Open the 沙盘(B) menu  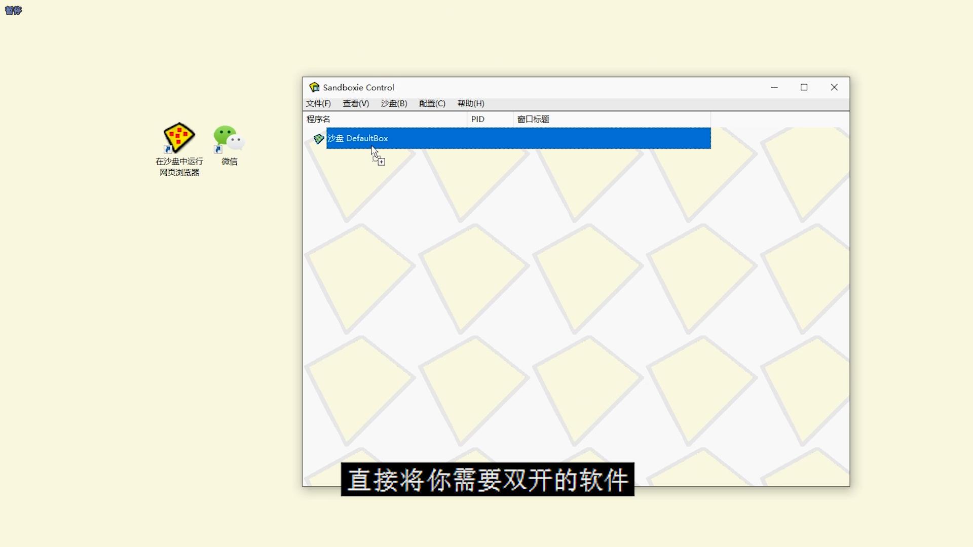click(394, 103)
